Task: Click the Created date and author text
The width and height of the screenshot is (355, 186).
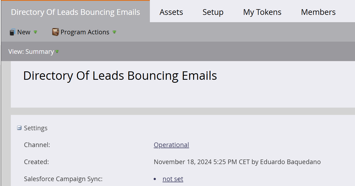Action: pos(237,162)
